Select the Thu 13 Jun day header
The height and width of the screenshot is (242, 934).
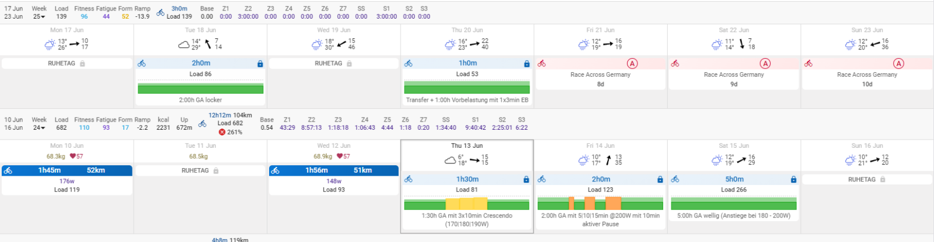[x=466, y=145]
